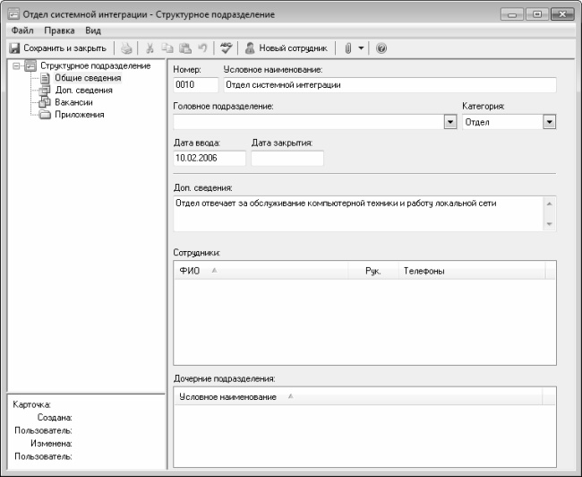Image resolution: width=582 pixels, height=477 pixels.
Task: Click the Сохранить и закрыть button
Action: [x=58, y=48]
